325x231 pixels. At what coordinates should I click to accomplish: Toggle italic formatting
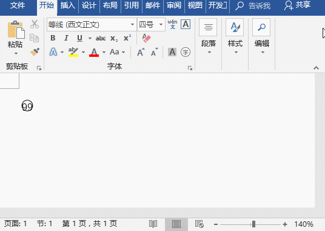coord(66,38)
